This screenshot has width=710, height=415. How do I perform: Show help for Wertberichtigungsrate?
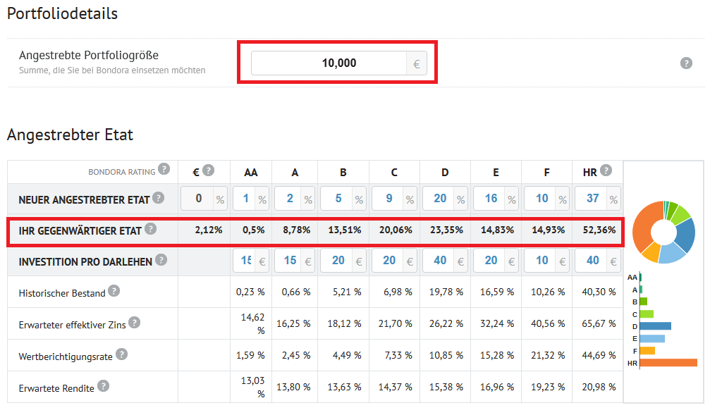click(x=121, y=354)
